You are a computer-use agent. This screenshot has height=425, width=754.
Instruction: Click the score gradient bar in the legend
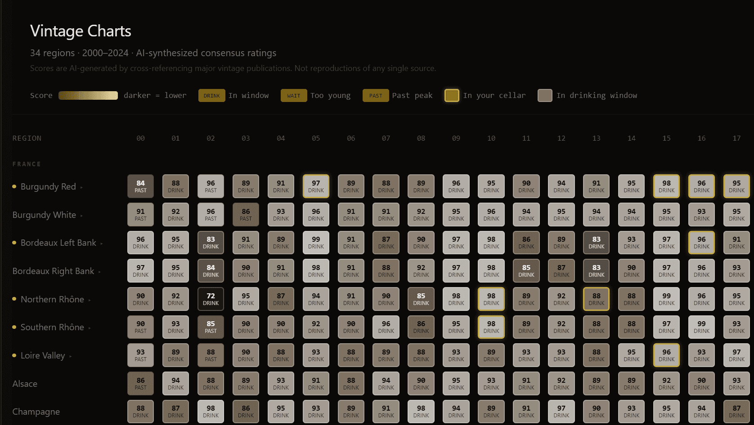[x=88, y=95]
